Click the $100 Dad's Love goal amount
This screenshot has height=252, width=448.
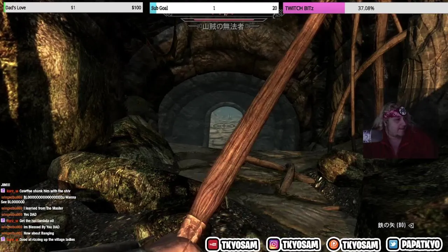coord(136,8)
